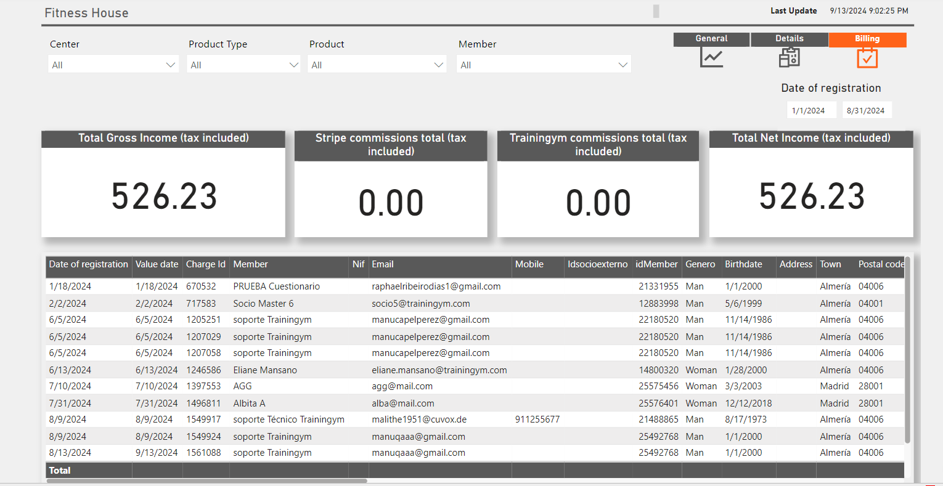Switch to the Billing tab
Screen dimensions: 943x486
(x=867, y=39)
